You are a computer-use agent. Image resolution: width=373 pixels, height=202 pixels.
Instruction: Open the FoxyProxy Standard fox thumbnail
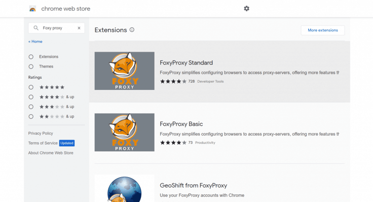click(124, 71)
